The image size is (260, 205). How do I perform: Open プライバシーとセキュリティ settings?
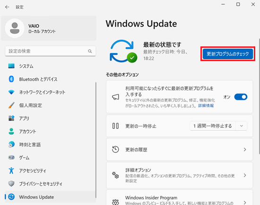point(50,184)
